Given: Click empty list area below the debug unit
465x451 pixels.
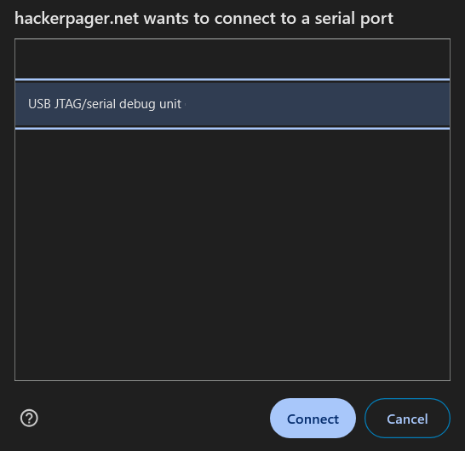Looking at the screenshot, I should click(x=232, y=255).
